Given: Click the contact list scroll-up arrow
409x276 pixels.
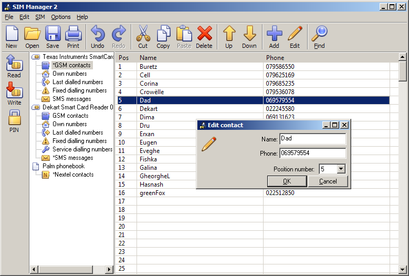Looking at the screenshot, I should 403,57.
